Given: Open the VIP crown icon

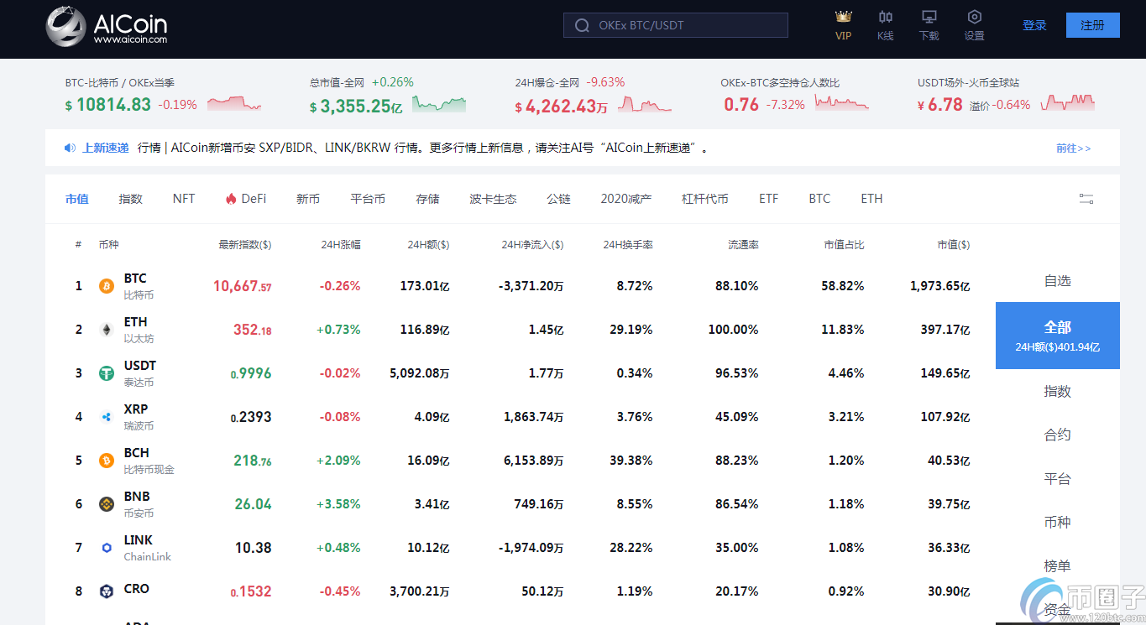Looking at the screenshot, I should pyautogui.click(x=844, y=17).
